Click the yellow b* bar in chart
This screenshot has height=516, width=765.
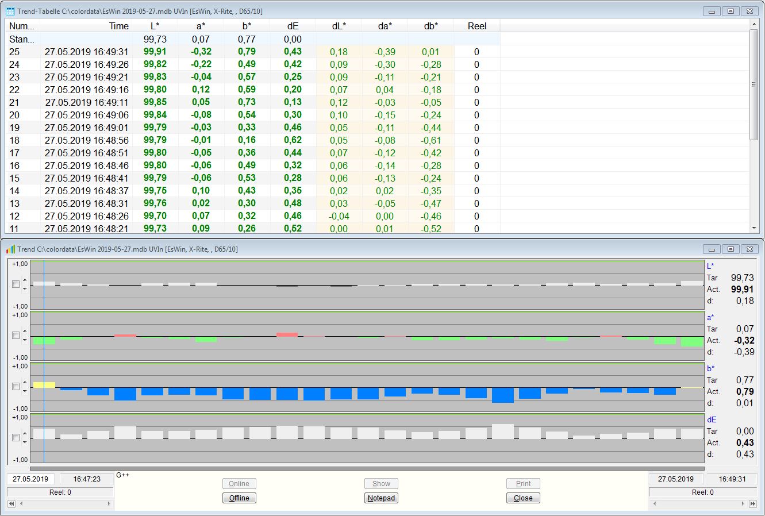pyautogui.click(x=44, y=385)
